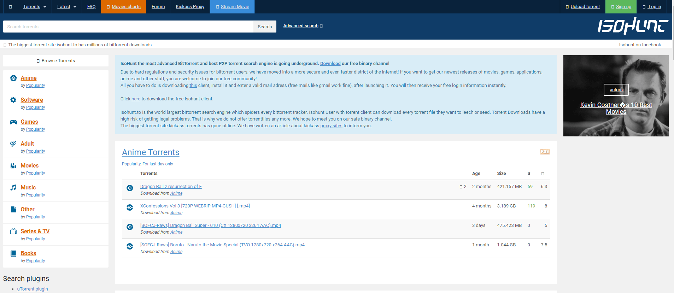
Task: Open Dragon Ball Super 010 torrent link
Action: (211, 225)
